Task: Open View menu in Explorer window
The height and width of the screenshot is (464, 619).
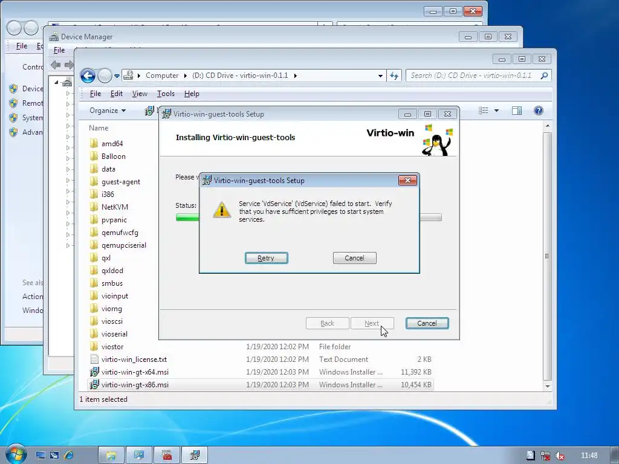Action: [140, 94]
